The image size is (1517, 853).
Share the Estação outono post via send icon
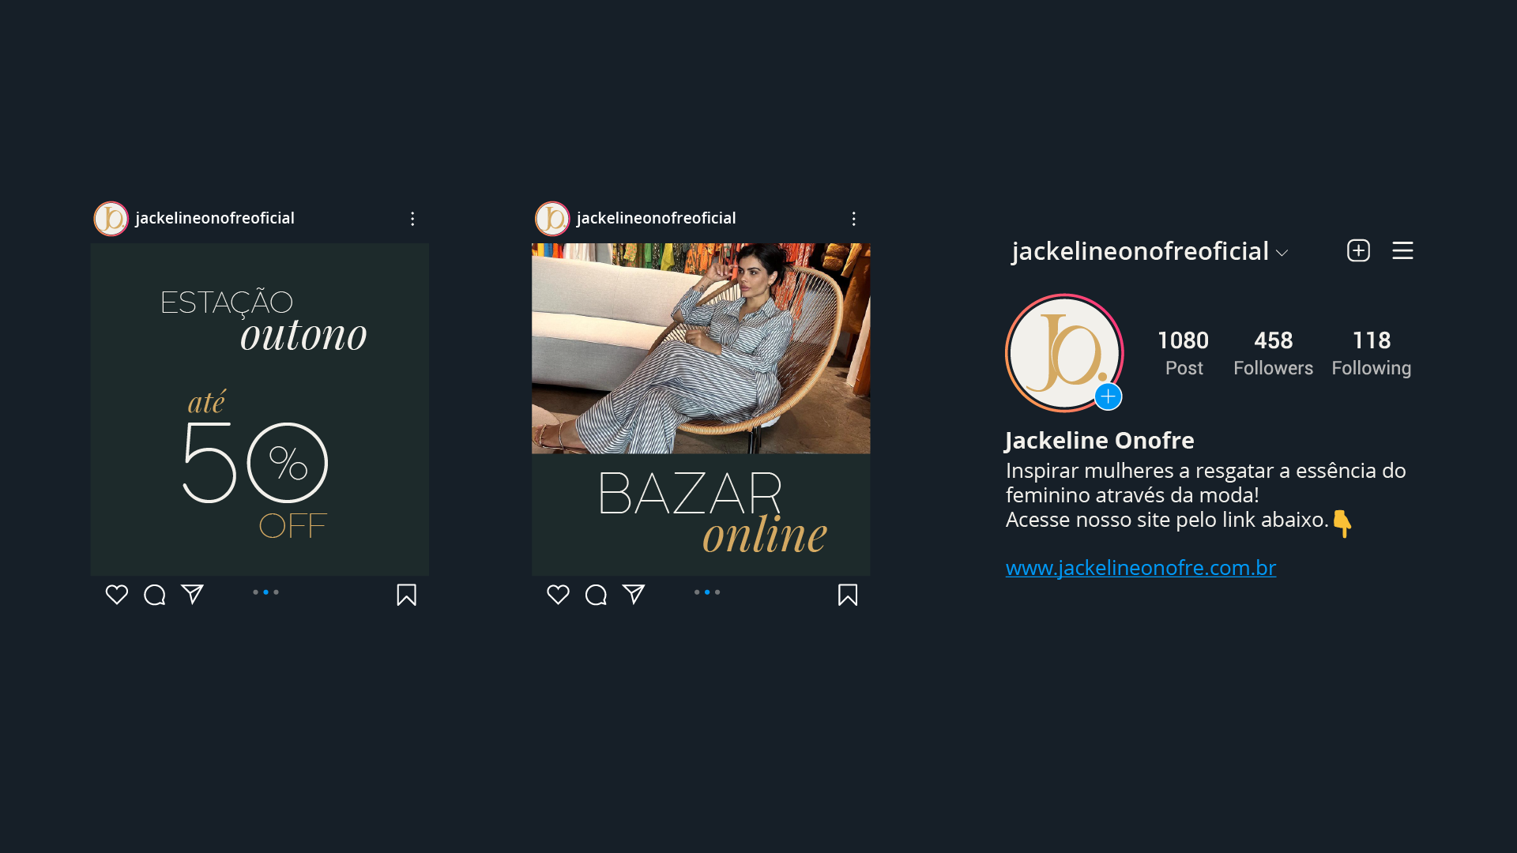point(192,594)
